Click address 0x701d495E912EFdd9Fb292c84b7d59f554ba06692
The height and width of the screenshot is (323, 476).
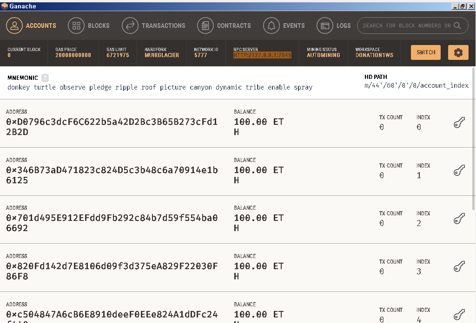(112, 223)
